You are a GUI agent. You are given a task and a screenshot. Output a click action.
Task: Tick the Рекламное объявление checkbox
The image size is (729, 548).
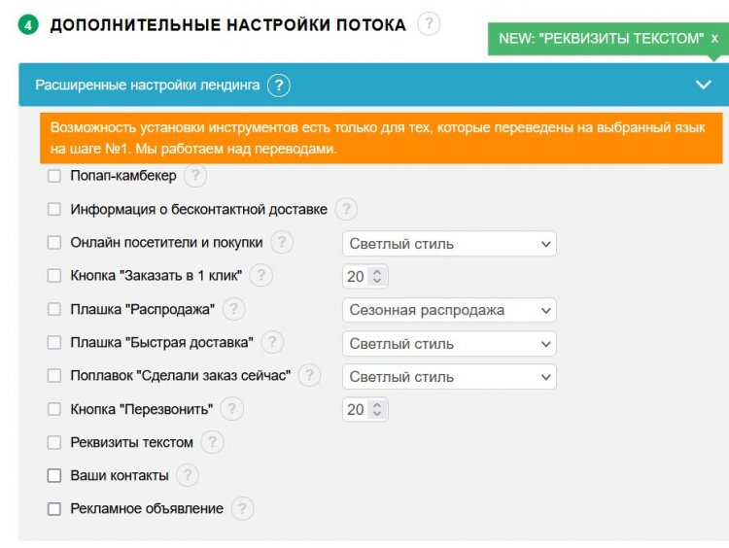point(54,509)
